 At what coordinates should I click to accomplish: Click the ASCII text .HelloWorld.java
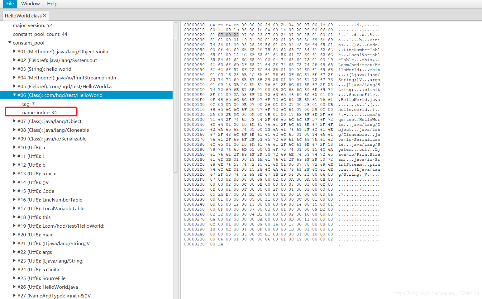click(359, 100)
